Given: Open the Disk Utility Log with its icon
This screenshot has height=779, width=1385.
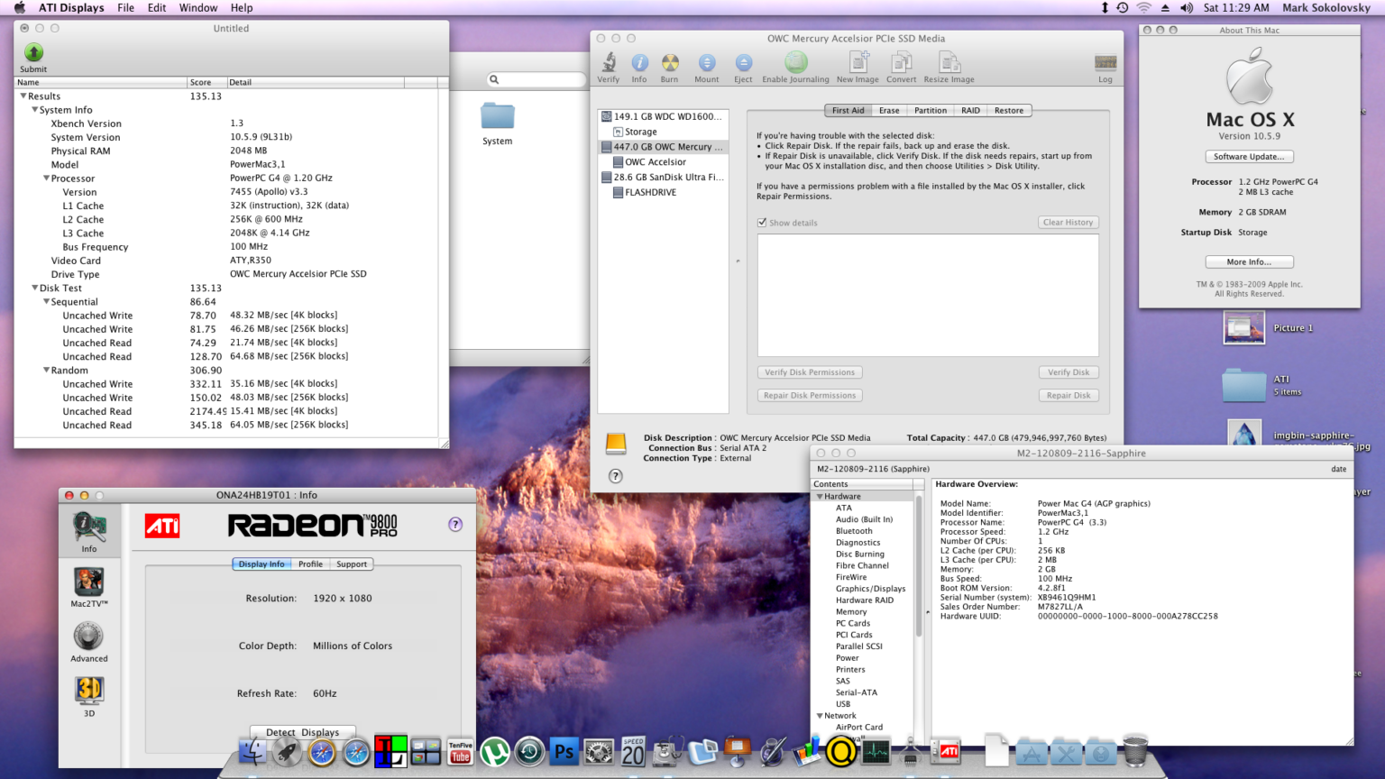Looking at the screenshot, I should pos(1105,63).
